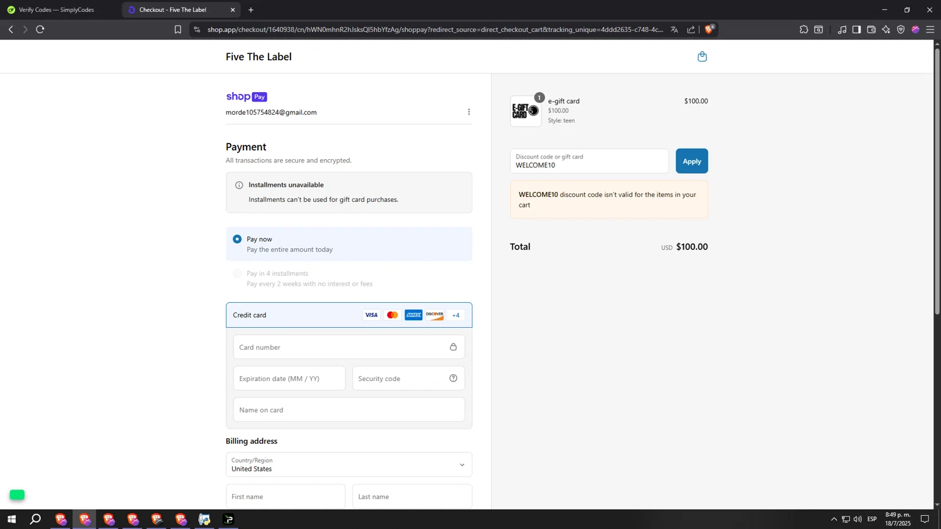The height and width of the screenshot is (529, 941).
Task: Focus the Name on card field
Action: click(349, 409)
